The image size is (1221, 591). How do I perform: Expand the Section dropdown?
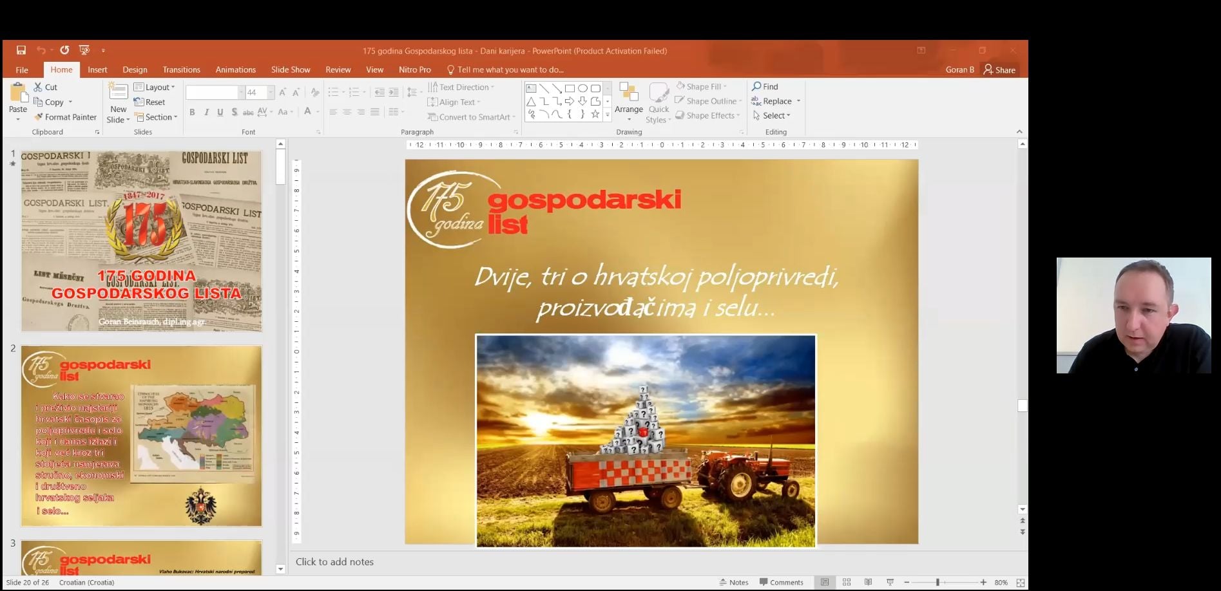coord(155,117)
